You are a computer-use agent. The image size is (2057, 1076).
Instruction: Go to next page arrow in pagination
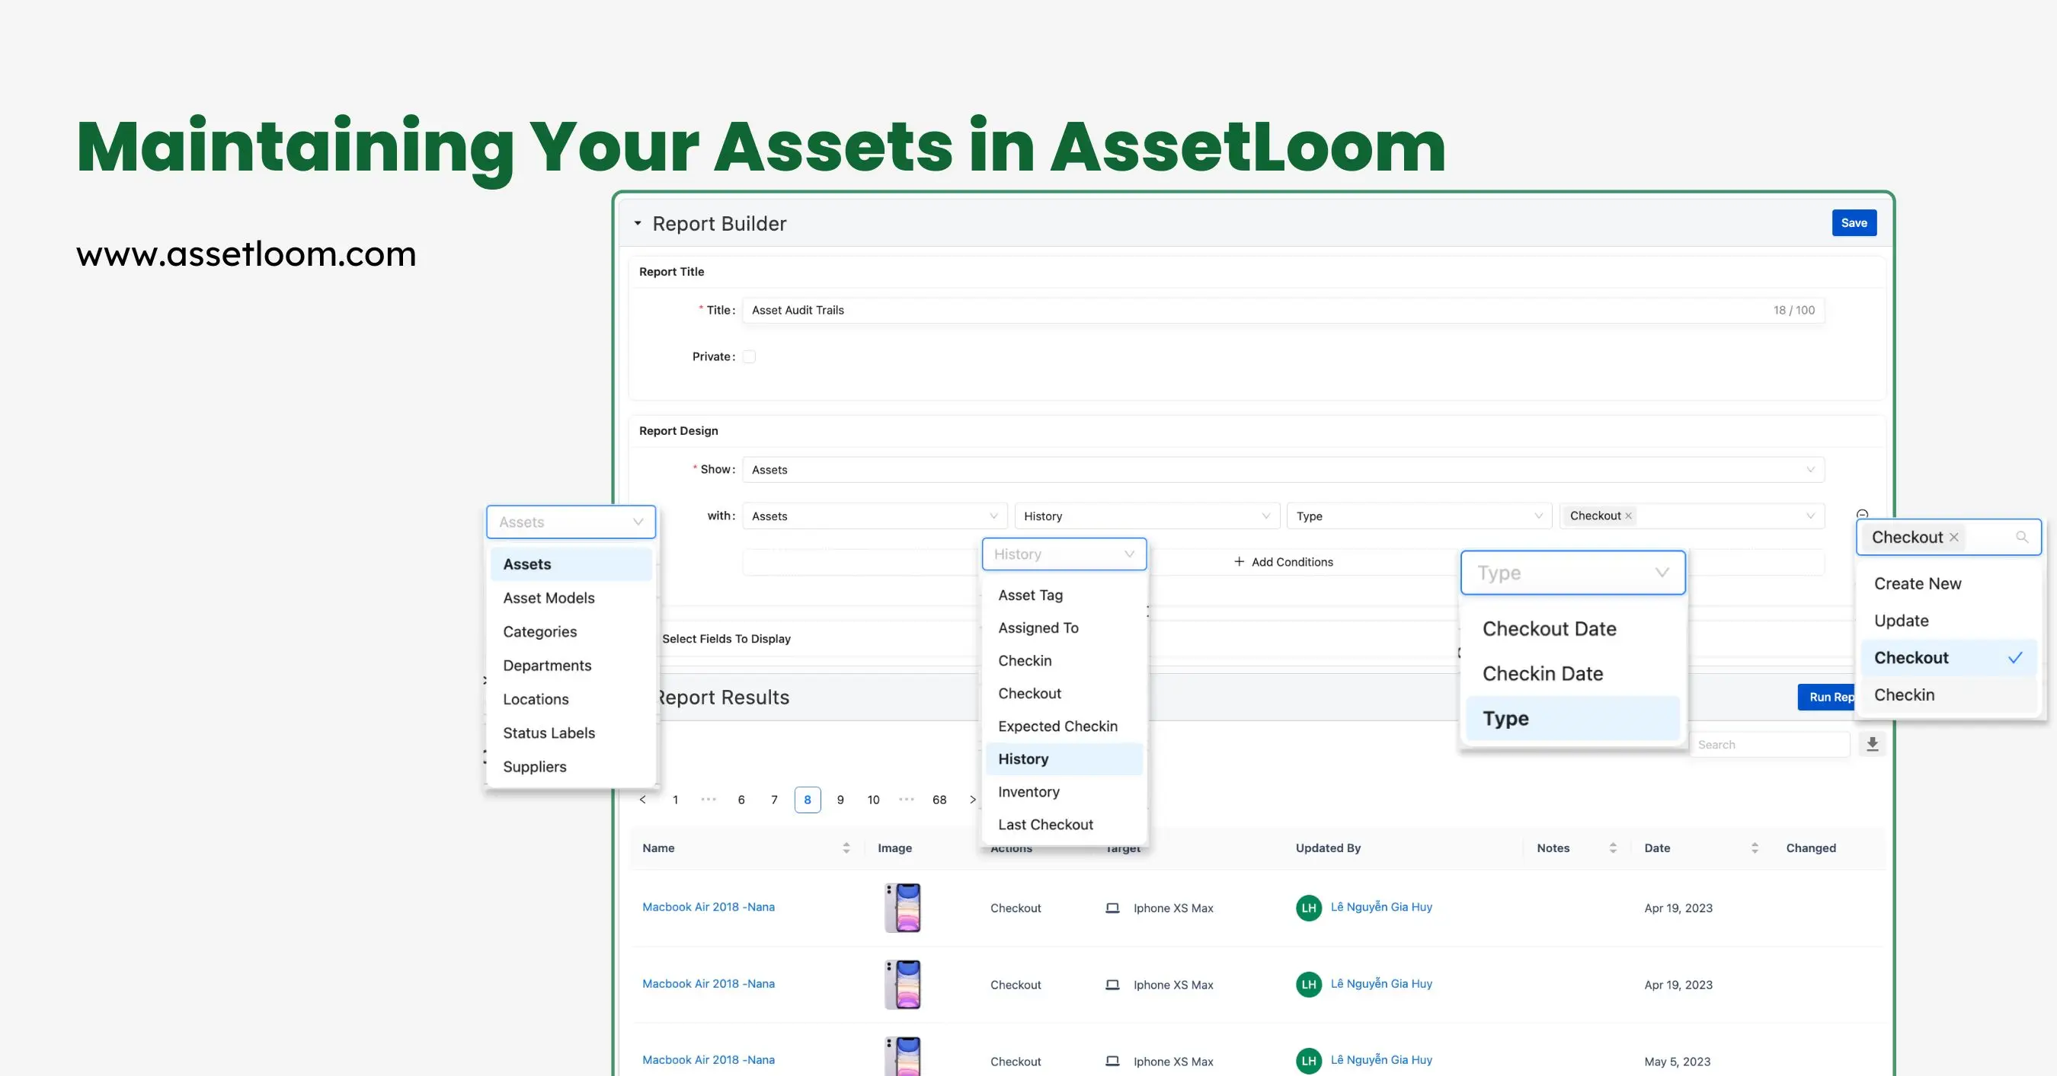972,799
